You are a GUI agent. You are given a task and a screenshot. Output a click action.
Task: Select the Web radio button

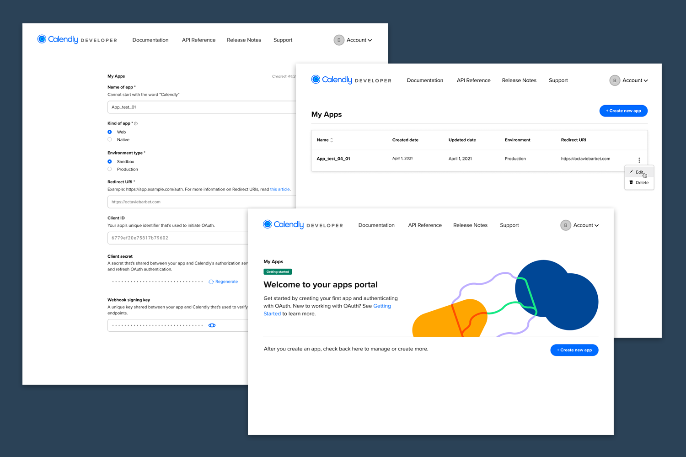click(110, 132)
